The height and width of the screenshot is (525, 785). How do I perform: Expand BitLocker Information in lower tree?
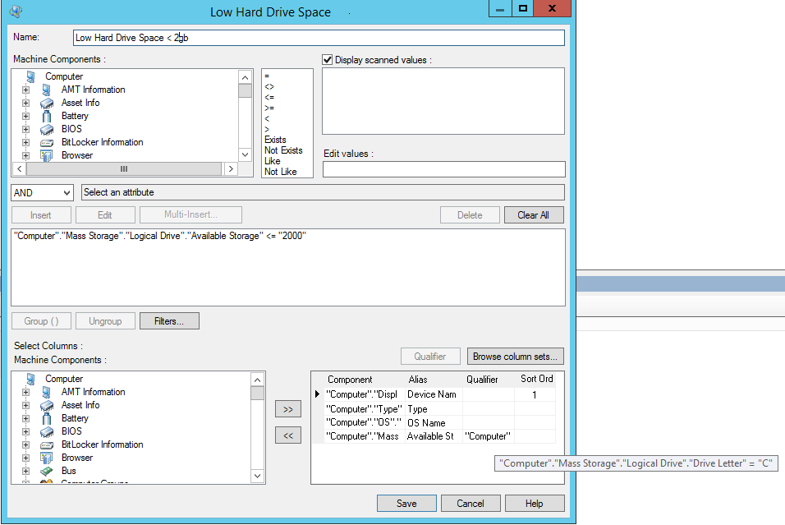pos(25,444)
